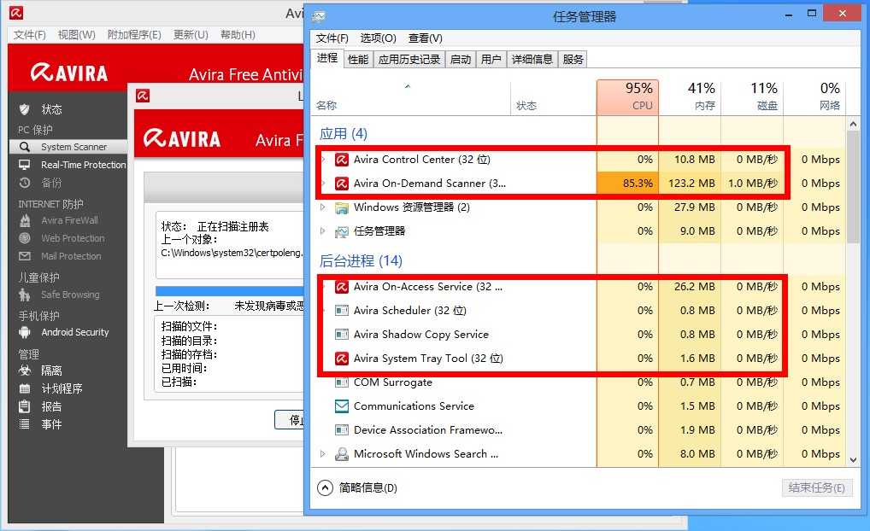Open the Avira 视图(W) menu
870x531 pixels.
pos(77,35)
